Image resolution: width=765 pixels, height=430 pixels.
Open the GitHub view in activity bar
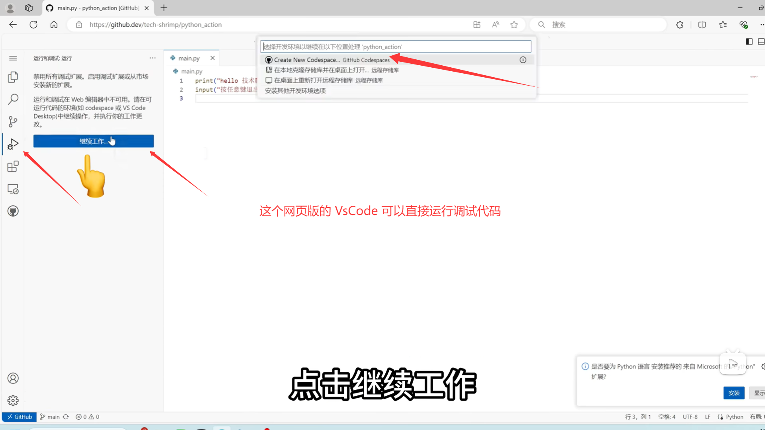point(13,211)
